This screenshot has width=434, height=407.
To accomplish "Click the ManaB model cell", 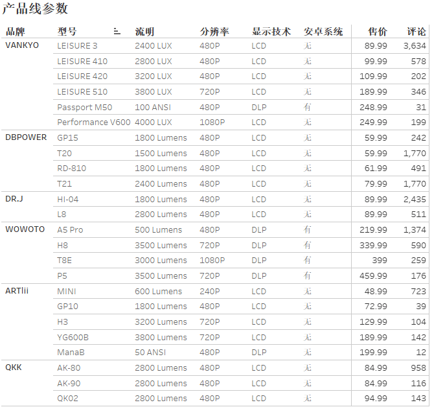I will 71,352.
